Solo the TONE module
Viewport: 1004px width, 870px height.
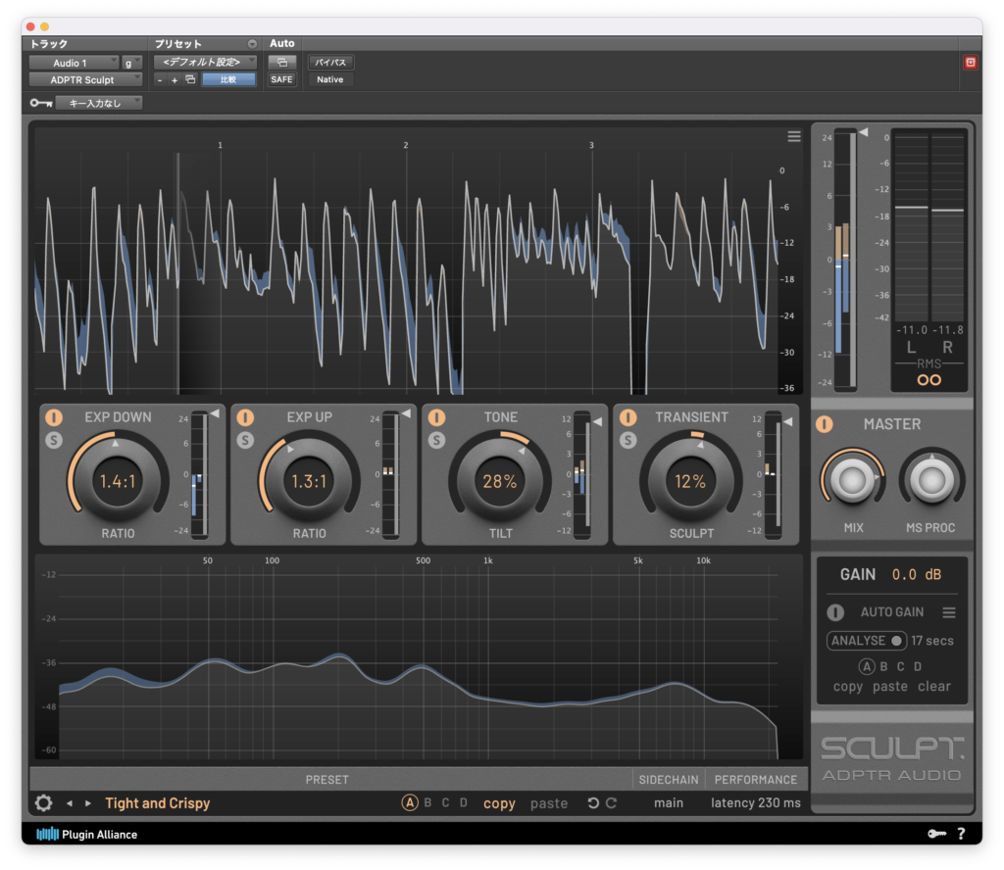pos(436,440)
